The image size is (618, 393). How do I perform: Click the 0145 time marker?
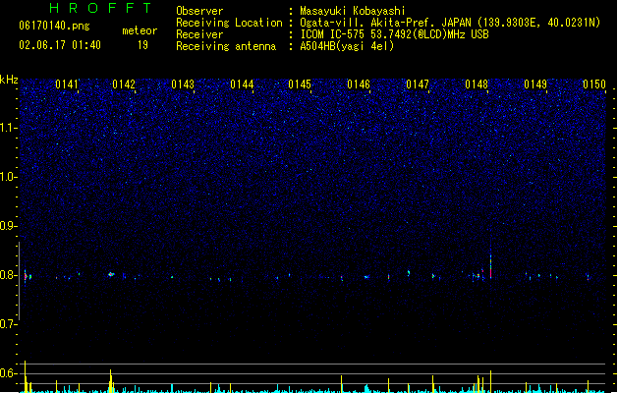[300, 84]
